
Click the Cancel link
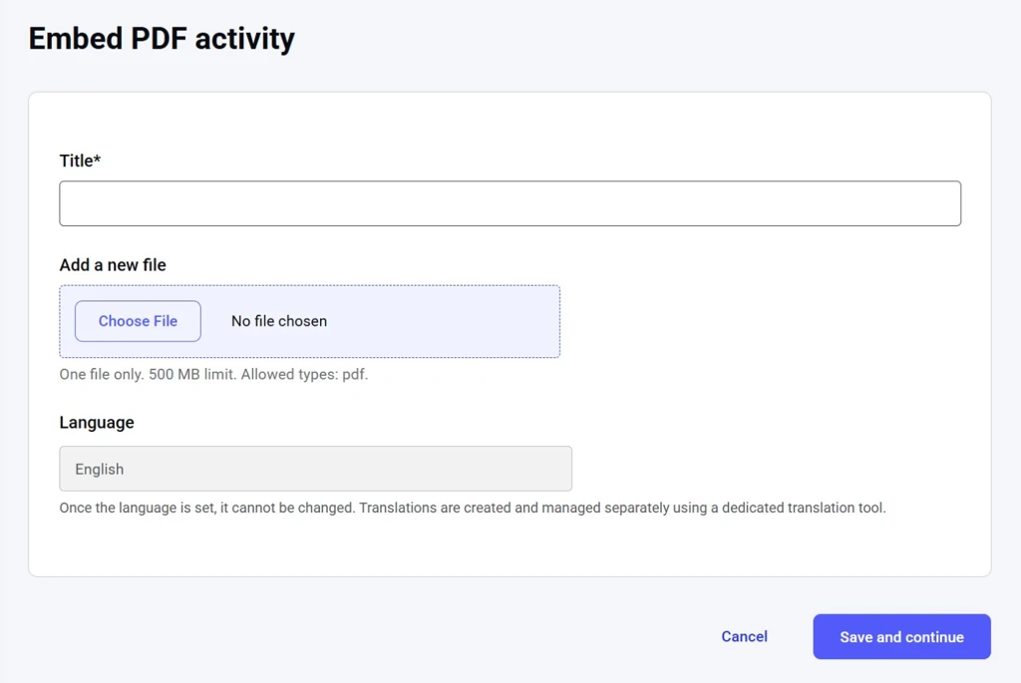[x=744, y=636]
